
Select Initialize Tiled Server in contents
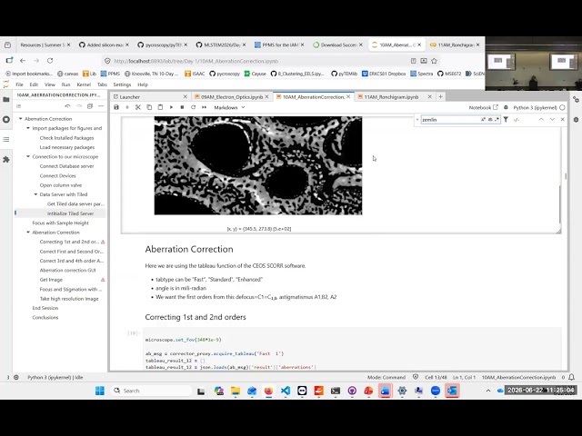71,213
